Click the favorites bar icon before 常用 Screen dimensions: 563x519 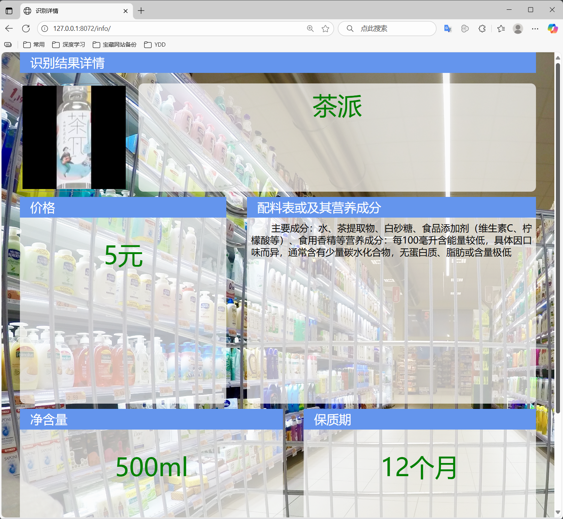(x=8, y=45)
